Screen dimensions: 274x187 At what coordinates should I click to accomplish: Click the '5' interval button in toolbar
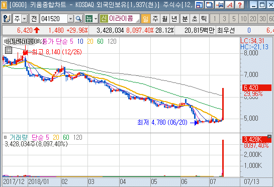234,19
